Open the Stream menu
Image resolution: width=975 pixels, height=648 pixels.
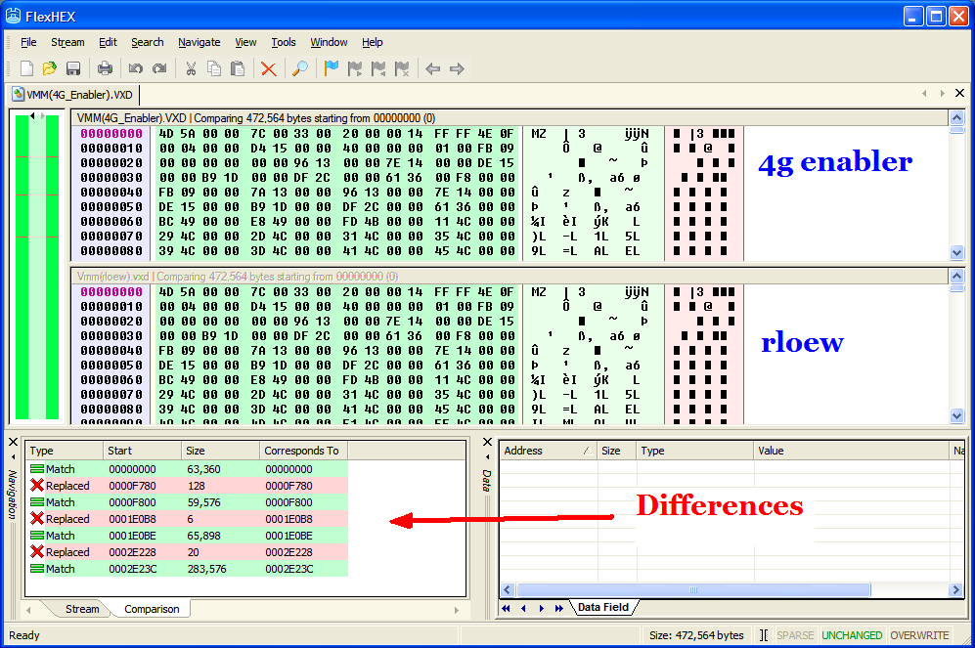pyautogui.click(x=67, y=42)
